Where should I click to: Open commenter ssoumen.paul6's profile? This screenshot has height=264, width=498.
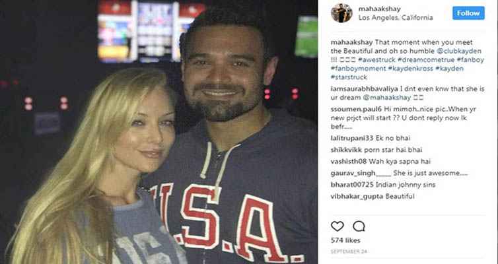coord(357,109)
